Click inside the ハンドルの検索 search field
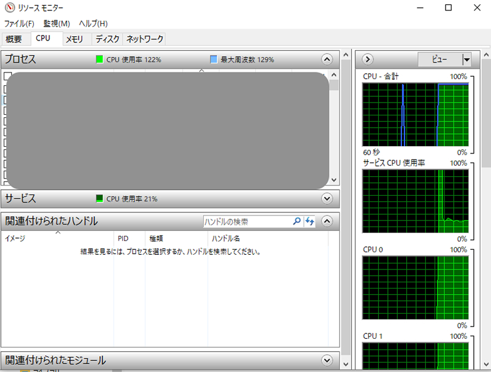The height and width of the screenshot is (372, 491). point(245,221)
